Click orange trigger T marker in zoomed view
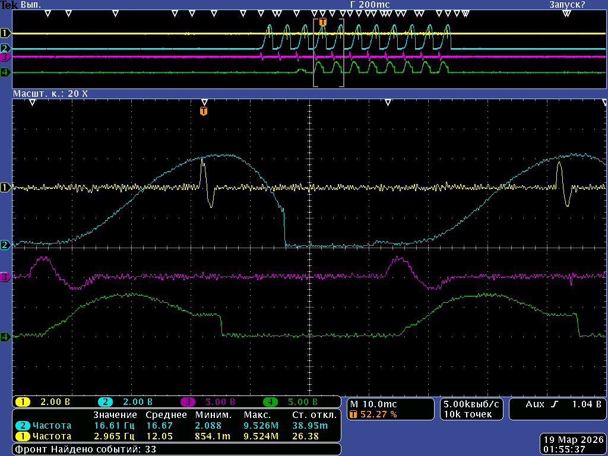The image size is (608, 456). click(204, 111)
